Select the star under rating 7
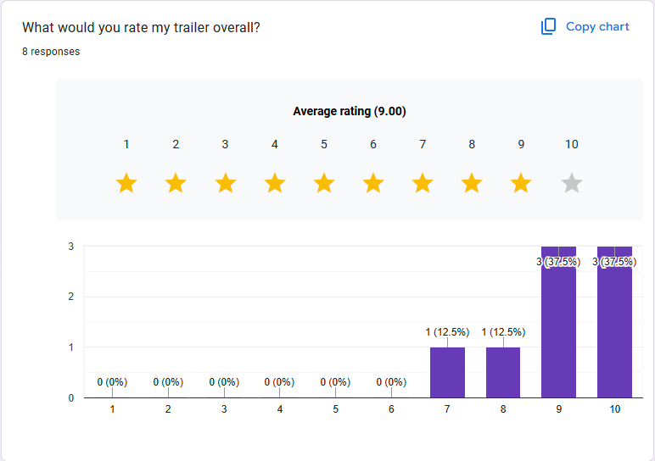 click(423, 183)
